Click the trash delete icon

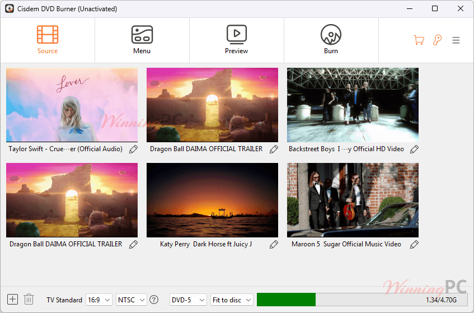click(29, 300)
